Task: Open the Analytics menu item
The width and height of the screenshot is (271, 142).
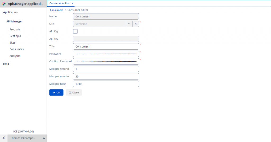Action: 15,56
